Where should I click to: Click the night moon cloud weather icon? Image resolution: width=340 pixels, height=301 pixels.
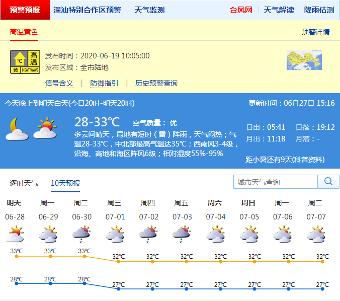point(17,129)
